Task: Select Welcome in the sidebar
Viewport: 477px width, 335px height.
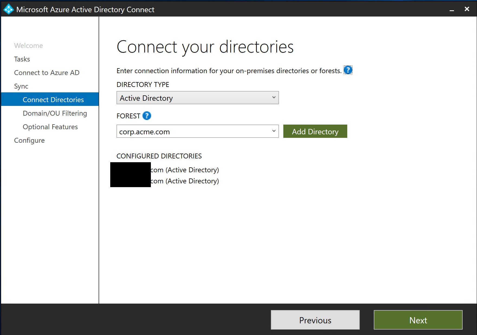Action: click(x=28, y=45)
